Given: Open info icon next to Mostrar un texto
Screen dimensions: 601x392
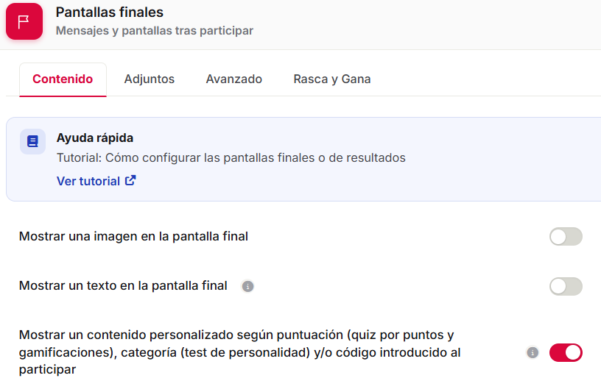Looking at the screenshot, I should [x=247, y=286].
